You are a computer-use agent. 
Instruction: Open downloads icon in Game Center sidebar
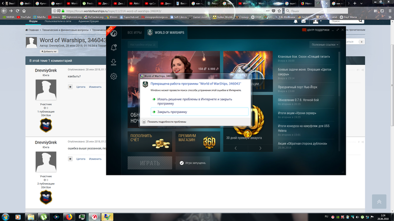(x=114, y=62)
